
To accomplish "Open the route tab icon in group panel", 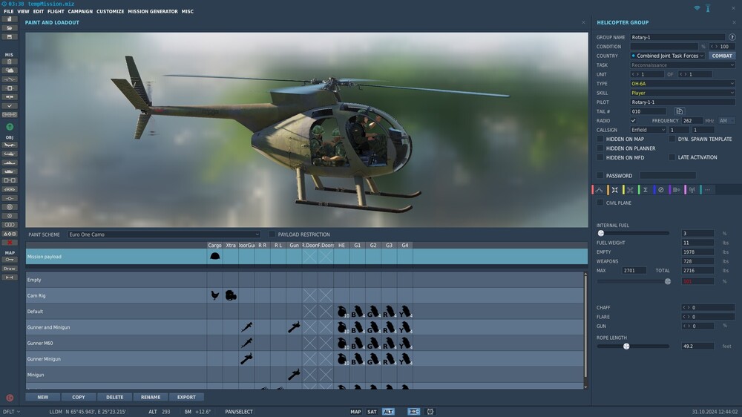I will click(599, 190).
